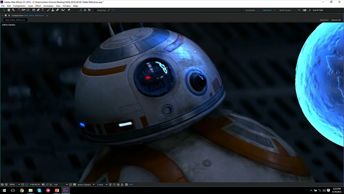Open Composition Flowchart icon

[x=122, y=185]
